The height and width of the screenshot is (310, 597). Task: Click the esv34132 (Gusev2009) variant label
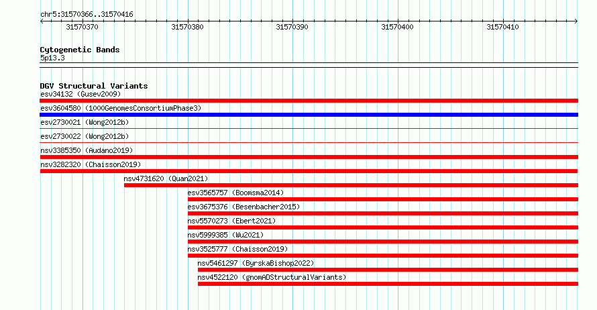80,94
